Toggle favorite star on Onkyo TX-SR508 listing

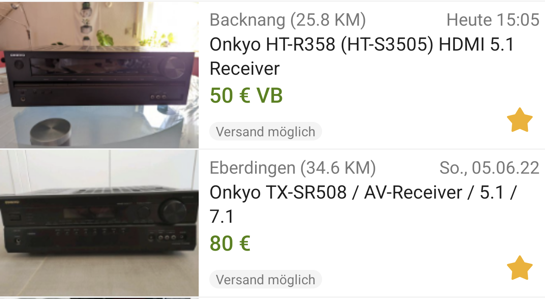(519, 268)
